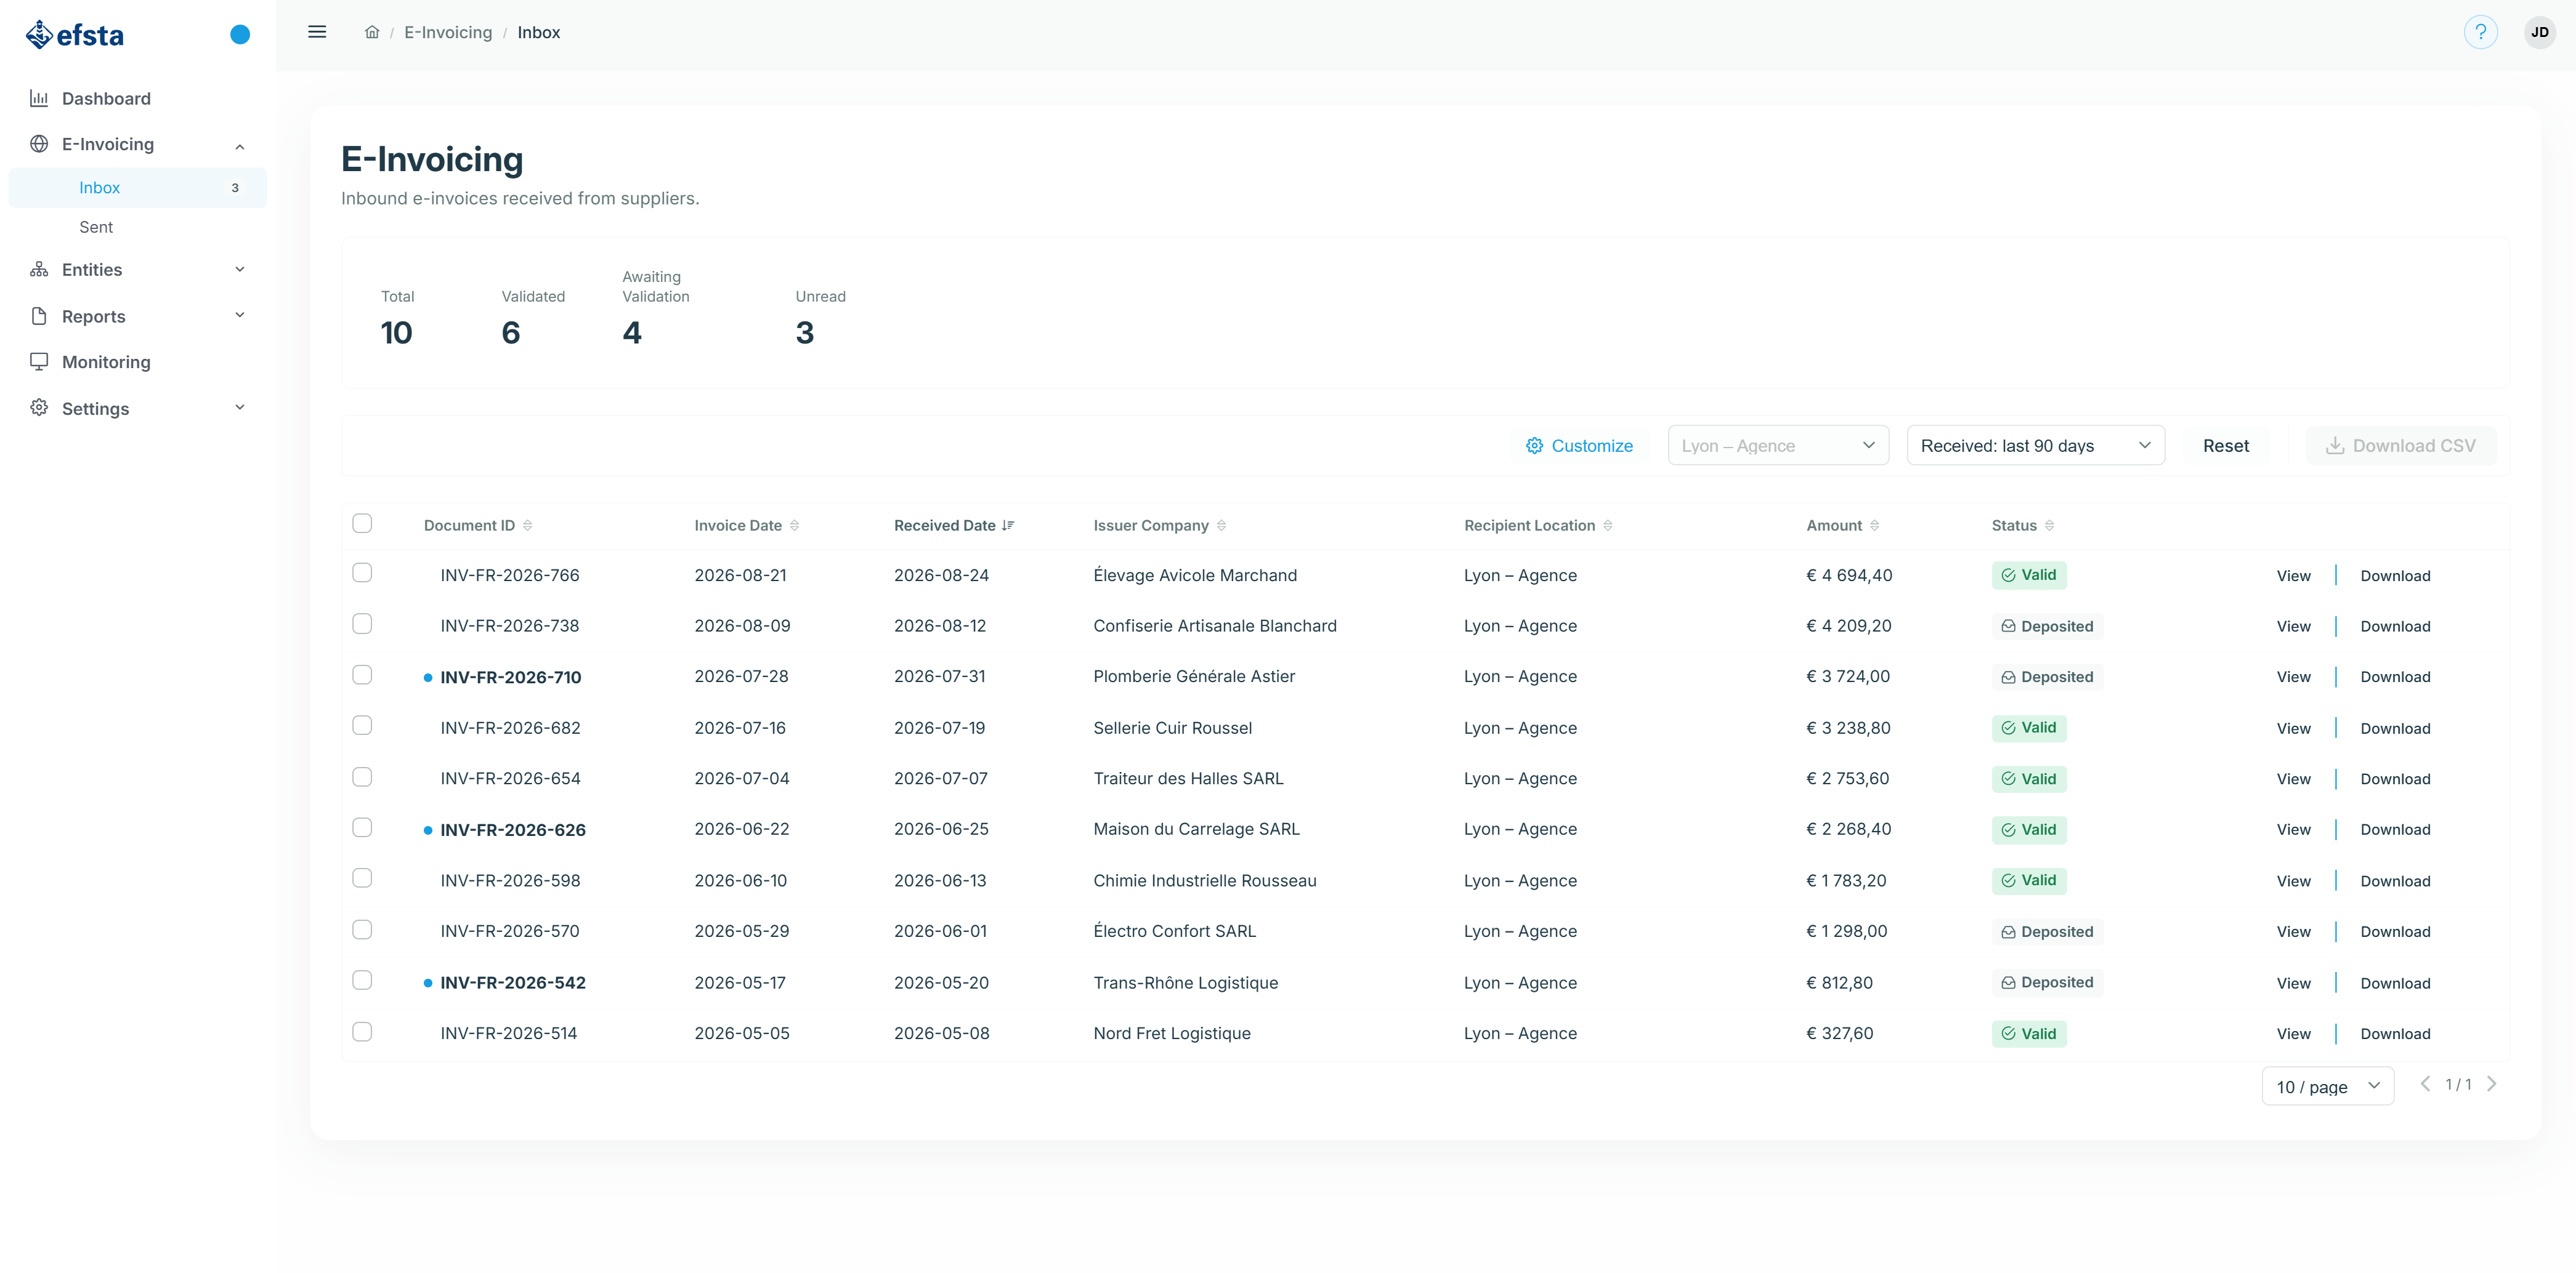Open the JD user avatar
2576x1273 pixels.
click(x=2539, y=32)
